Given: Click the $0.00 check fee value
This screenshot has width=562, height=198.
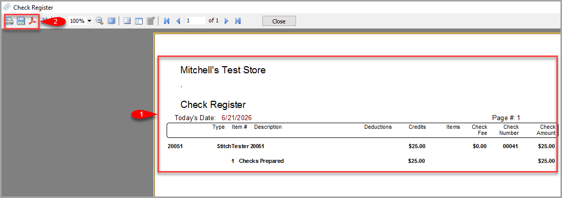Looking at the screenshot, I should 479,146.
